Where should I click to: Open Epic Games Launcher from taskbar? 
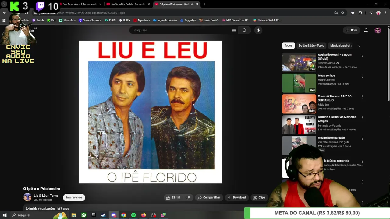tap(94, 215)
